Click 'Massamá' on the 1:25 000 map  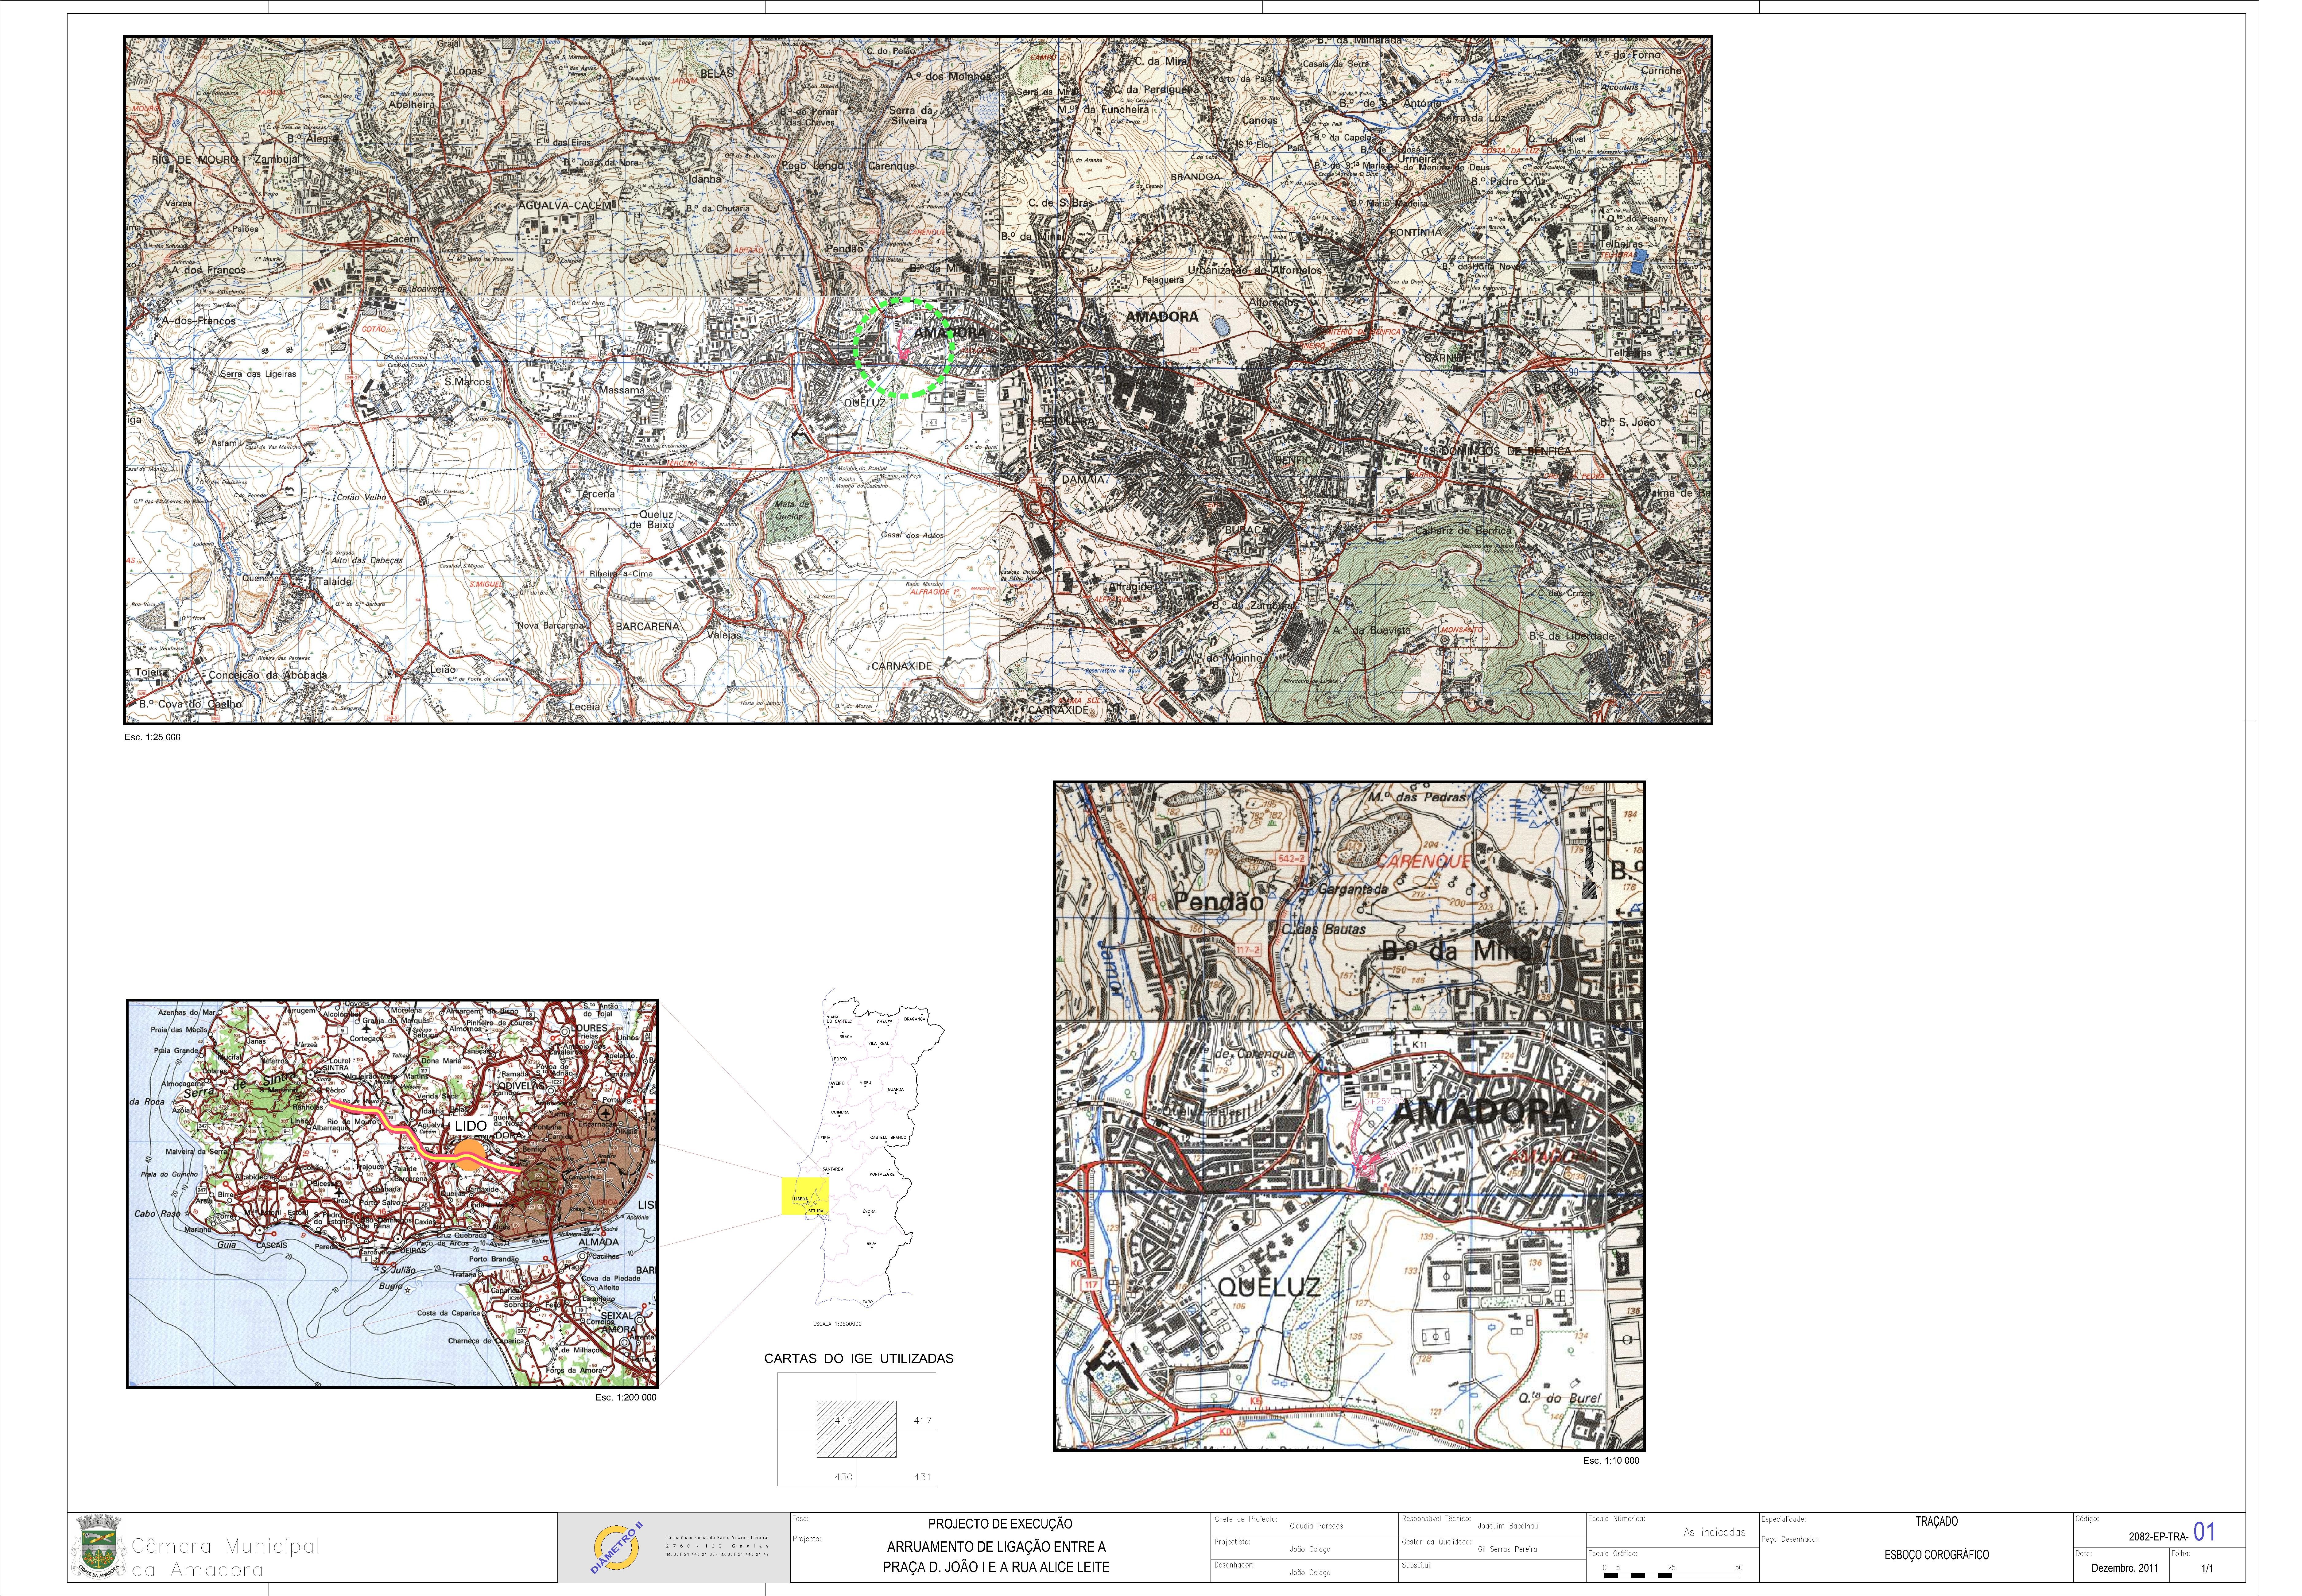coord(622,390)
